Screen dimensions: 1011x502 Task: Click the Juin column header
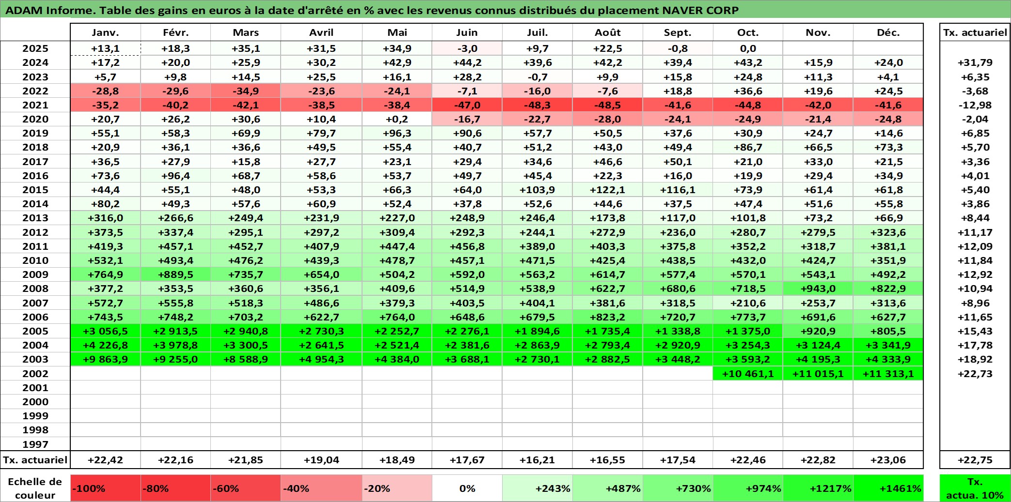point(467,32)
